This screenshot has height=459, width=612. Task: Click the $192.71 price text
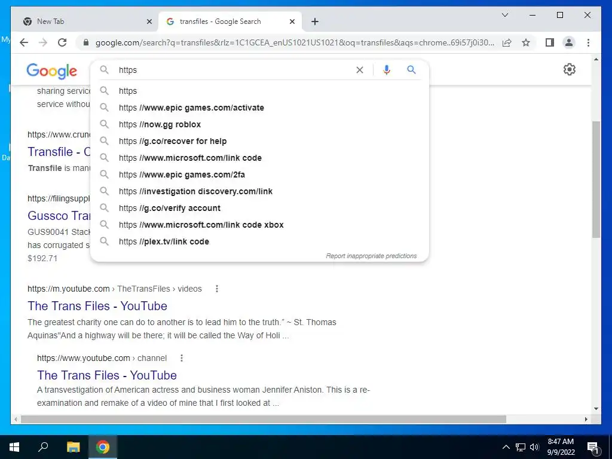42,258
